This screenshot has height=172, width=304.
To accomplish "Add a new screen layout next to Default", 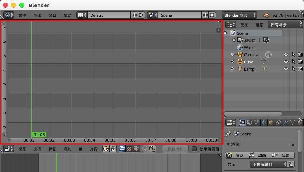I will (x=134, y=15).
